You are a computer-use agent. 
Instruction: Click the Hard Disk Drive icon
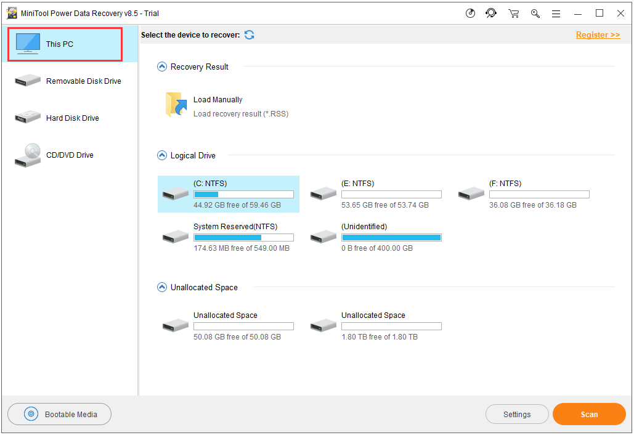[28, 117]
